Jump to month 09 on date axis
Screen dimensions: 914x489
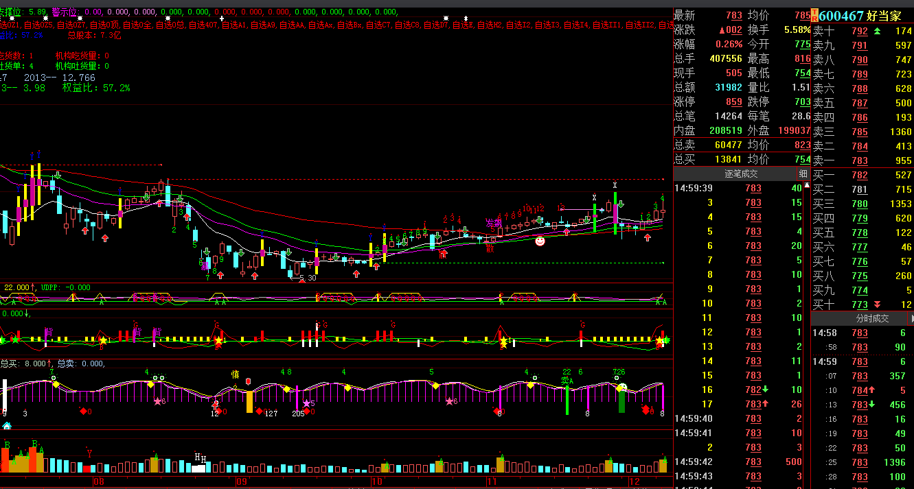(241, 482)
